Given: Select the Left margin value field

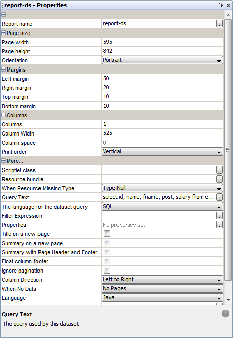Looking at the screenshot, I should 163,79.
